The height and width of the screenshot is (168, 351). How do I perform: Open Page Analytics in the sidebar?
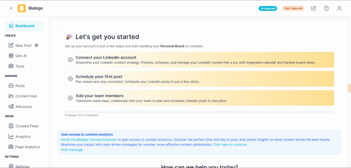coord(27,147)
